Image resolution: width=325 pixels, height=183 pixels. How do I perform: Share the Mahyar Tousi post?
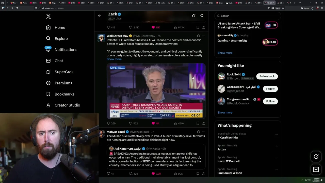204,174
